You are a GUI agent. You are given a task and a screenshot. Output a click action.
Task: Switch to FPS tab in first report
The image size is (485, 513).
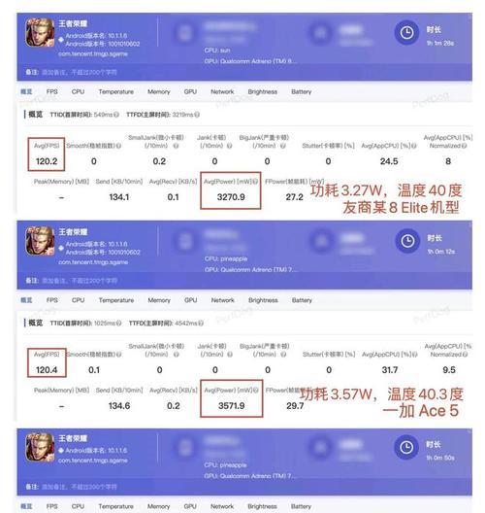coord(52,91)
